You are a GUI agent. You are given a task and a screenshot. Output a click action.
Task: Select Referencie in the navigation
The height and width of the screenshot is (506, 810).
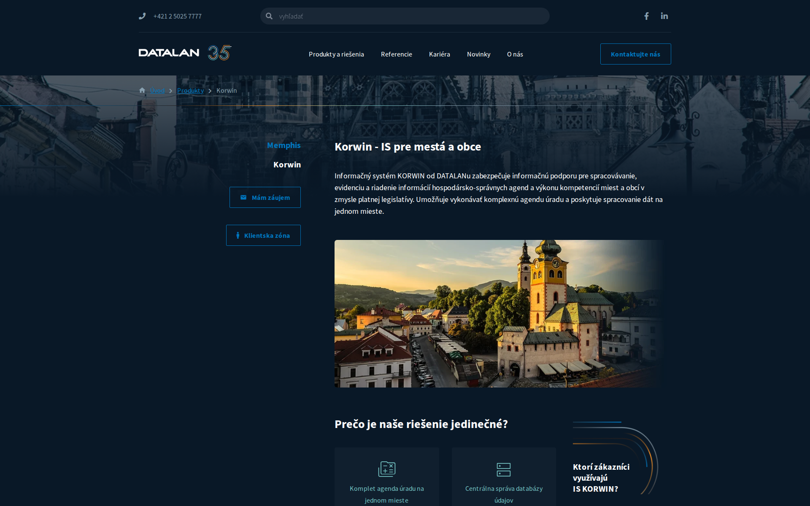(x=396, y=54)
